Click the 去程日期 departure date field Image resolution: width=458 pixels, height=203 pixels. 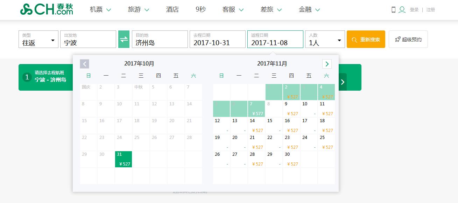(217, 40)
